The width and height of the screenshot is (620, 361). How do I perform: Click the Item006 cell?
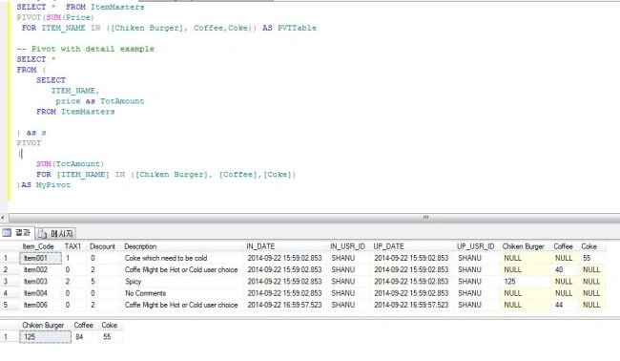coord(41,305)
